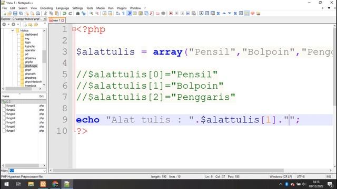The width and height of the screenshot is (337, 189).
Task: Select the operator folder
Action: 30,50
